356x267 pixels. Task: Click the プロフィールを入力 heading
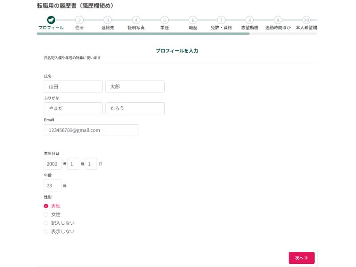tap(177, 51)
